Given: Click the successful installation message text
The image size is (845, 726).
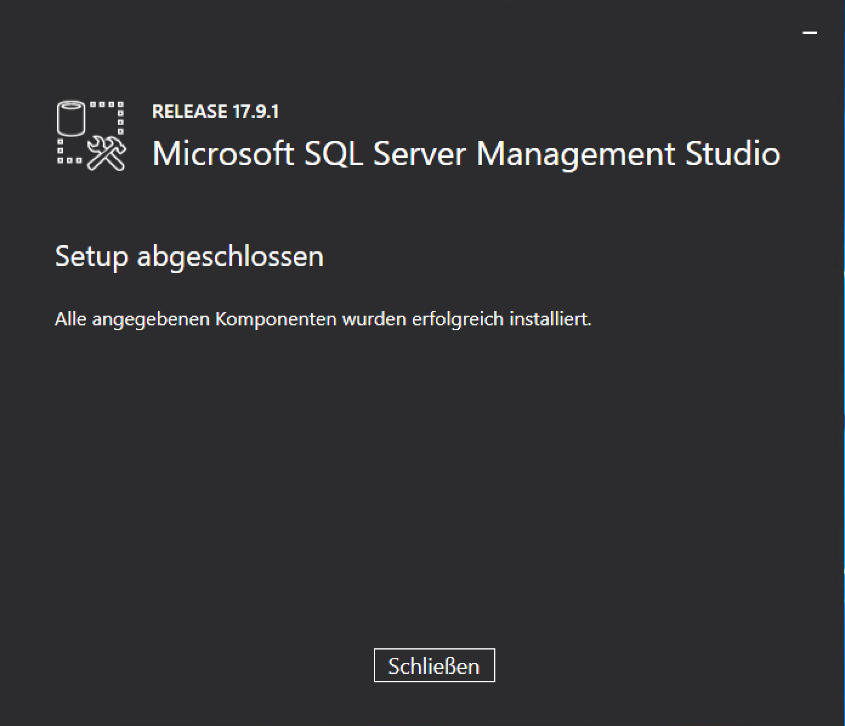Looking at the screenshot, I should pyautogui.click(x=323, y=319).
